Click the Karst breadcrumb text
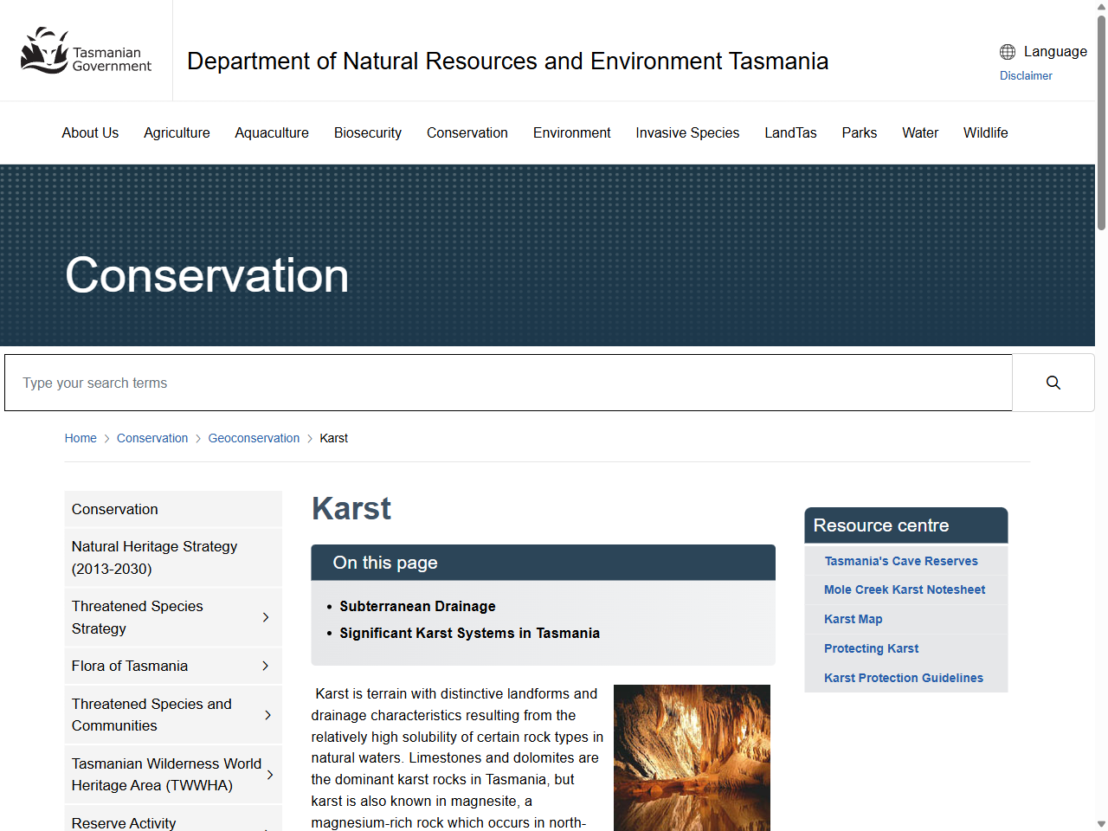1108x831 pixels. click(333, 438)
